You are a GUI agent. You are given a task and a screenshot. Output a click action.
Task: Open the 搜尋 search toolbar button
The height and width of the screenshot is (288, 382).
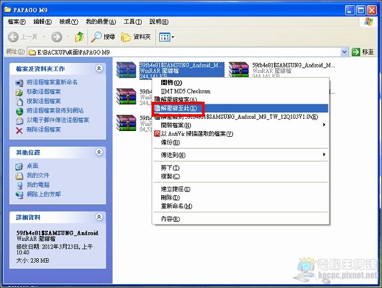103,37
